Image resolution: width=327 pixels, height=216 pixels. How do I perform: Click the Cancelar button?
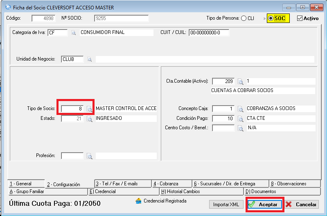point(301,205)
